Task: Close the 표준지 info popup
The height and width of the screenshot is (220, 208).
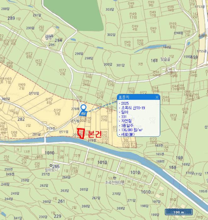Action: [x=157, y=97]
